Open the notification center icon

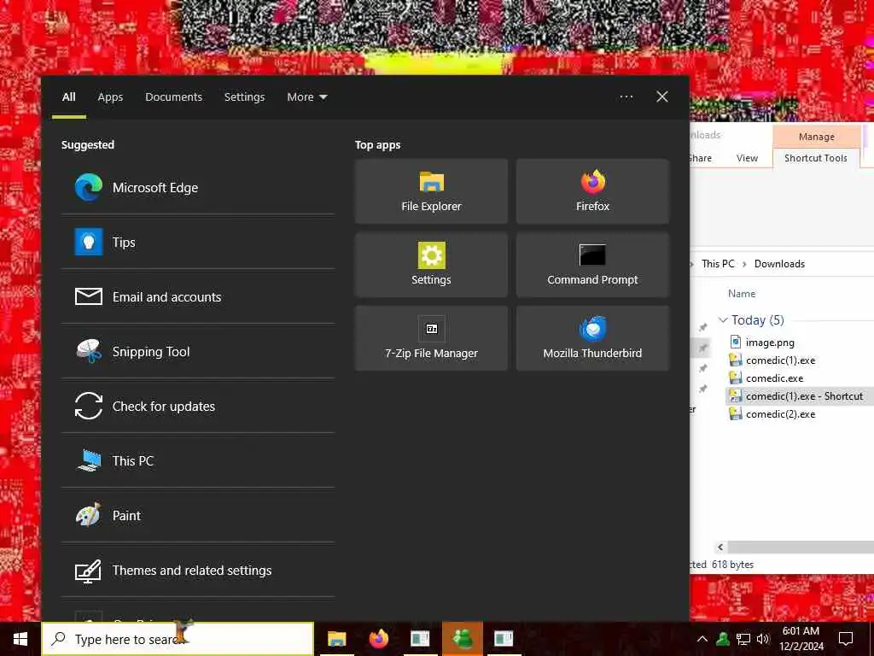tap(846, 639)
